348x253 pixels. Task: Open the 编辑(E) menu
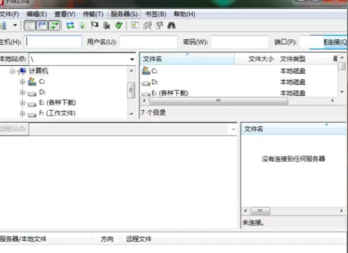36,14
